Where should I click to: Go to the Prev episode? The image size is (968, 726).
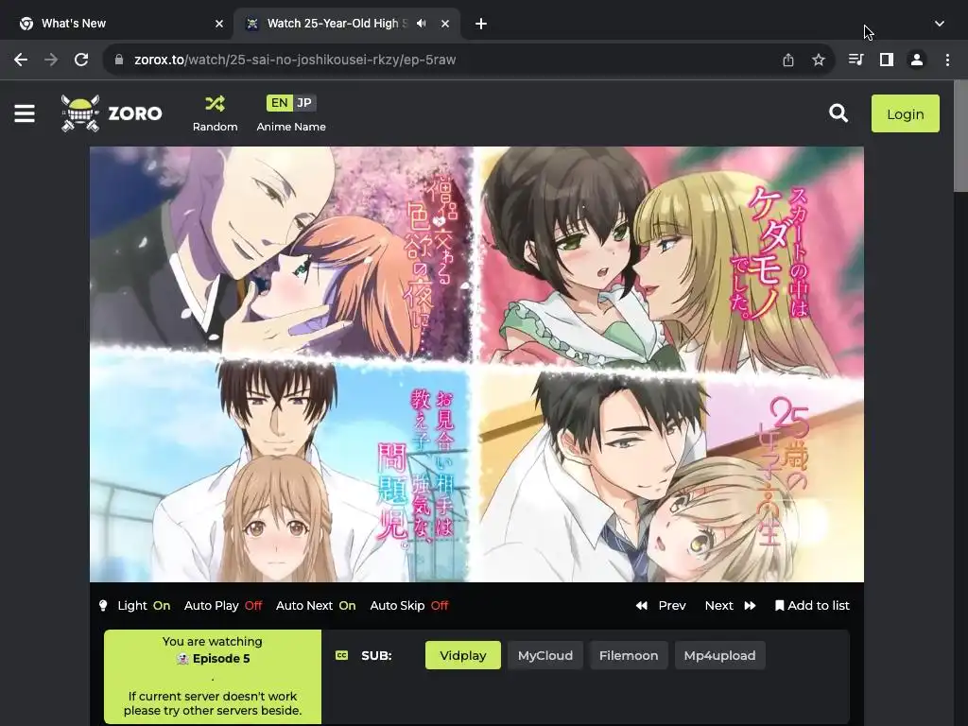tap(661, 606)
